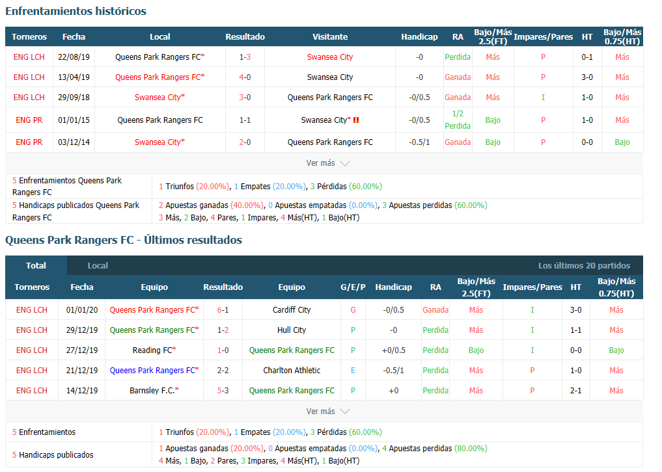Image resolution: width=662 pixels, height=472 pixels.
Task: Switch to the Total tab
Action: [36, 266]
